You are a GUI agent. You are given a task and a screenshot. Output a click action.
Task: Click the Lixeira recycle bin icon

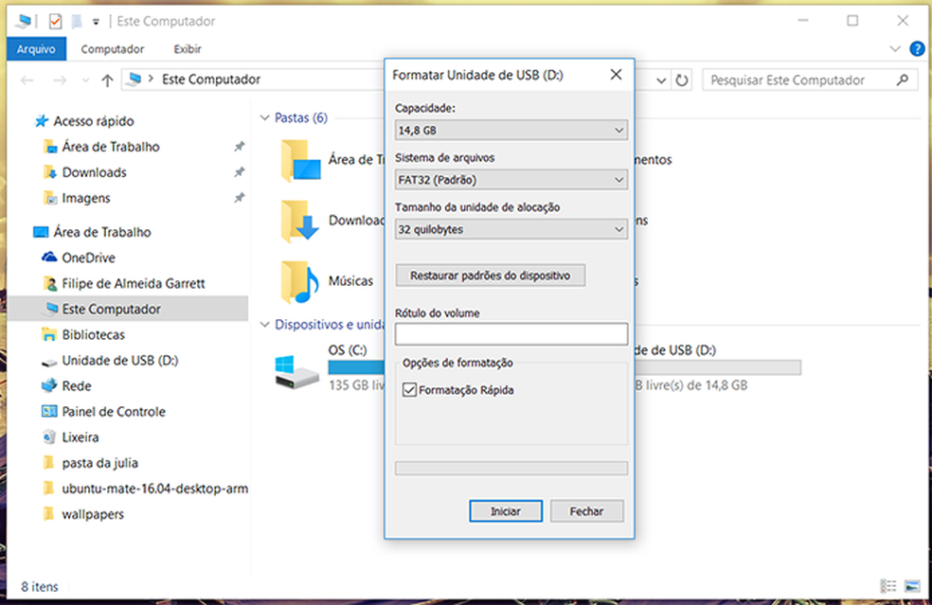49,436
